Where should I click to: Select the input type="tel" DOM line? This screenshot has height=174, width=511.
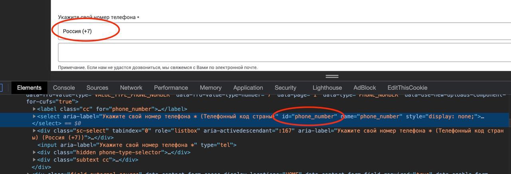click(x=137, y=145)
